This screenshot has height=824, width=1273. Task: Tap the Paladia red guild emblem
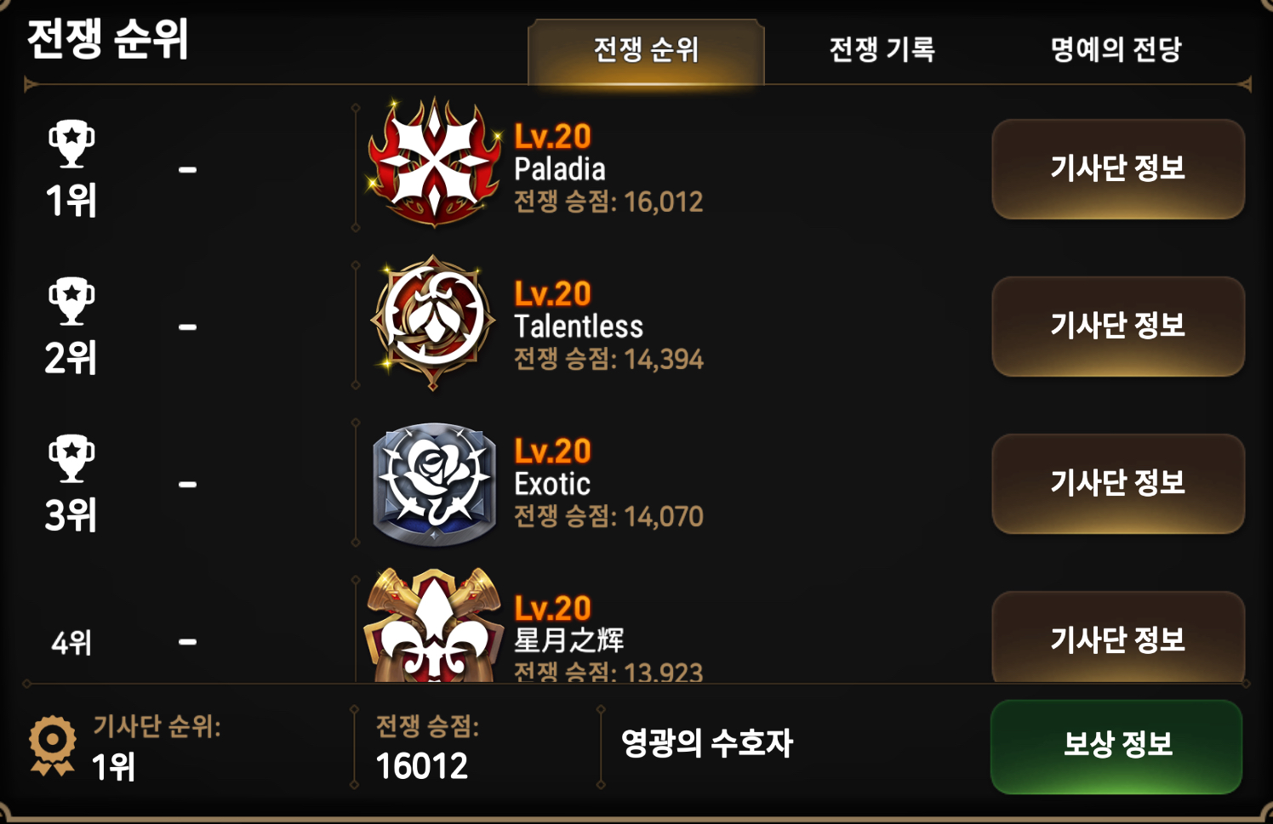tap(434, 163)
